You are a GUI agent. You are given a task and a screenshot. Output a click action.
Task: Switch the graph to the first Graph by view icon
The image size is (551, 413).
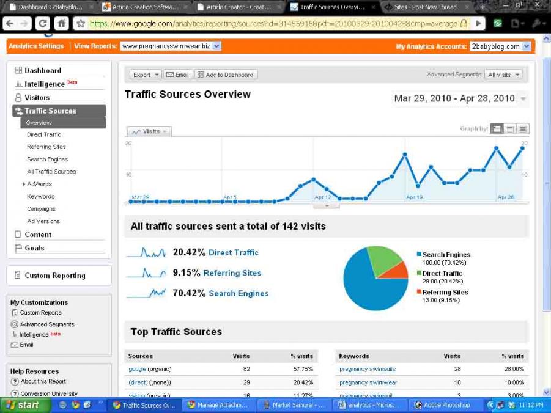(497, 129)
